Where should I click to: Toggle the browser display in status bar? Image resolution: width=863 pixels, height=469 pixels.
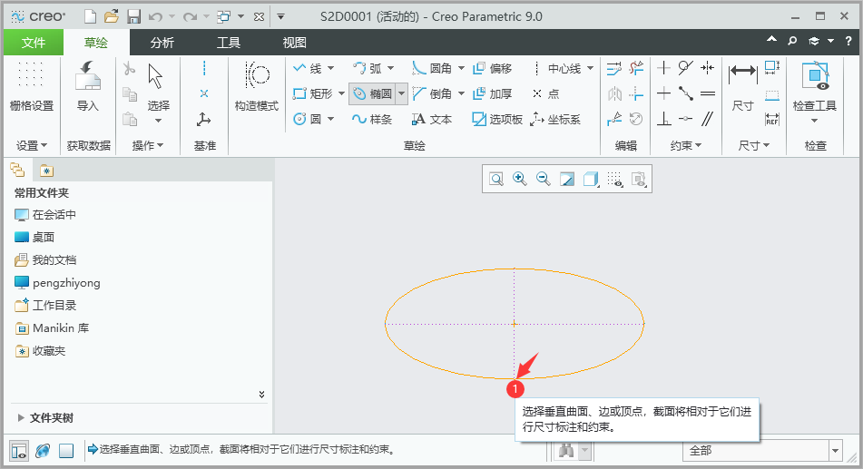click(43, 451)
